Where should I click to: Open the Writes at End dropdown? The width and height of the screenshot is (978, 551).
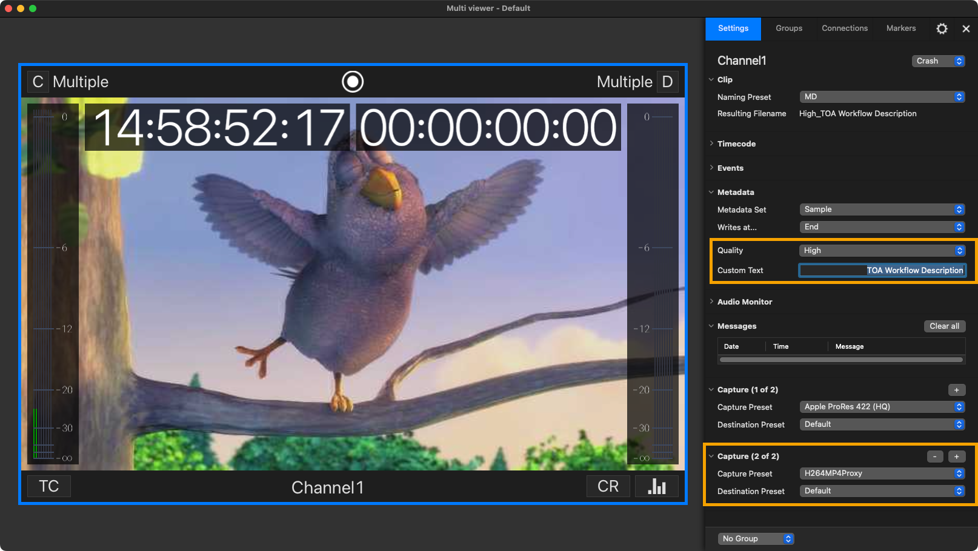click(x=882, y=227)
